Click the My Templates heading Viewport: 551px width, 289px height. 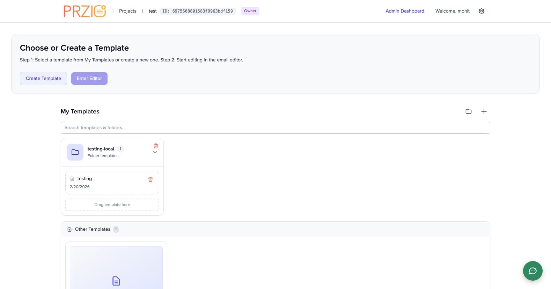click(80, 111)
